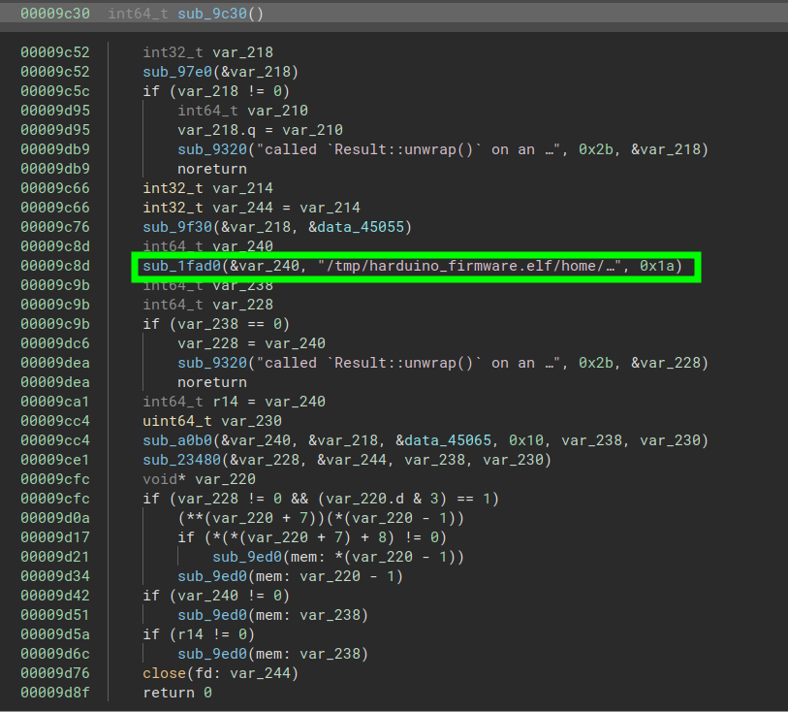Follow sub_9ed0 call at 00009d21

(247, 557)
